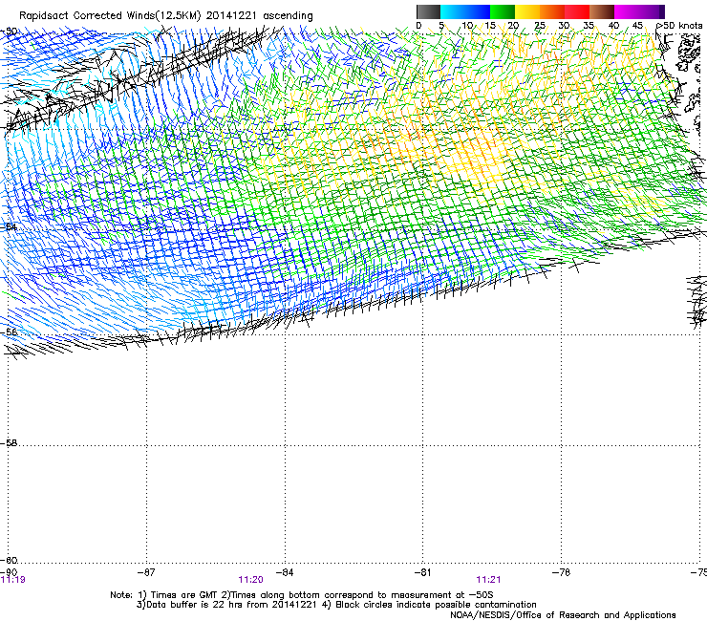Click the magenta 40-45 knots color swatch
The height and width of the screenshot is (621, 707).
pyautogui.click(x=625, y=11)
